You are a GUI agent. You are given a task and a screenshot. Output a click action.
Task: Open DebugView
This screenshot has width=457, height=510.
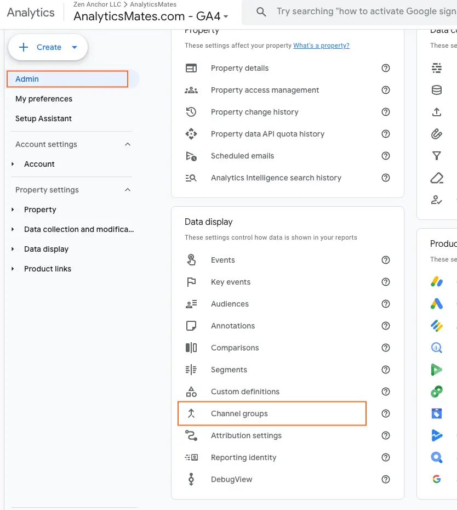click(231, 479)
